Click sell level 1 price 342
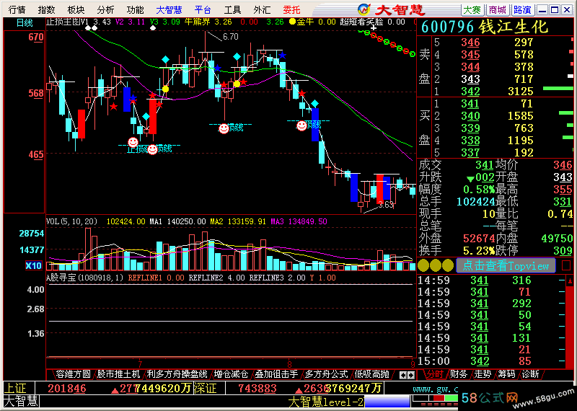Screen dimensions: 577x411 (x=471, y=92)
